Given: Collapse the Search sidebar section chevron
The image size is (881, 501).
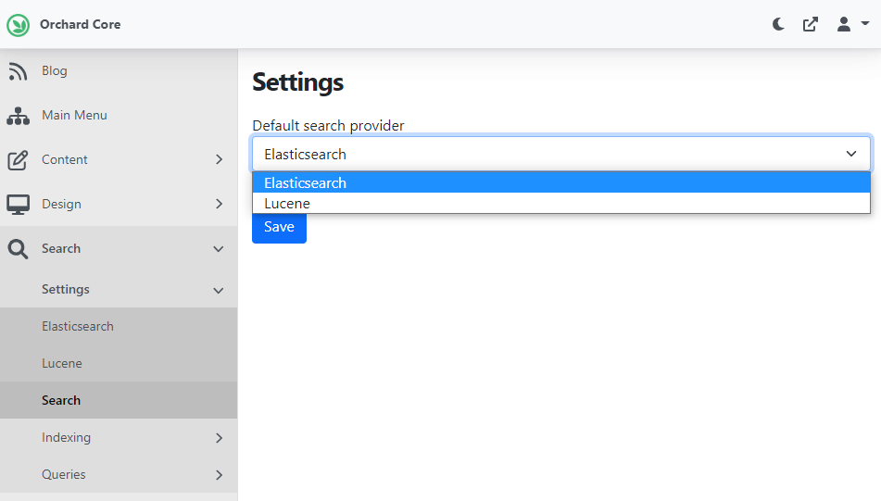Looking at the screenshot, I should tap(219, 249).
